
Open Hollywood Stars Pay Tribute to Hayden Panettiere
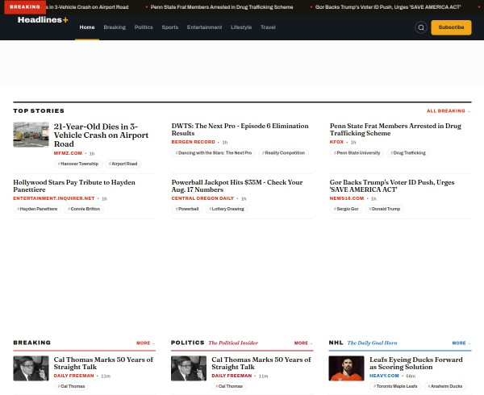click(x=74, y=186)
